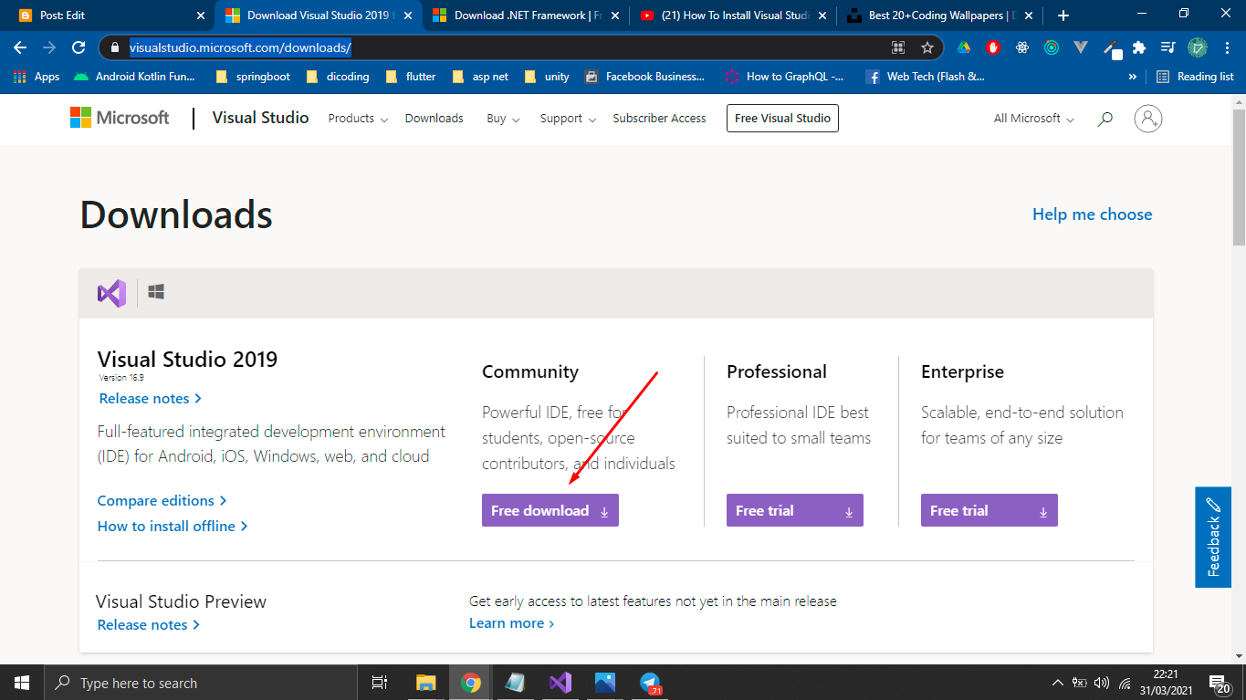1246x700 pixels.
Task: Open Google Drive extension icon
Action: click(x=964, y=47)
